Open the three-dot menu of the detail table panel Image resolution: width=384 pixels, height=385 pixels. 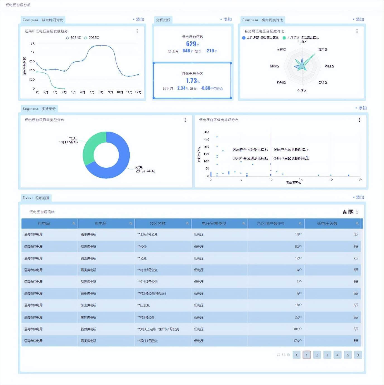point(357,212)
